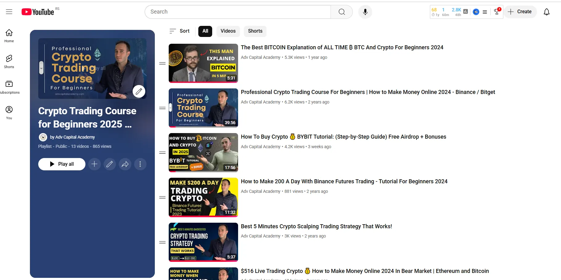Screen dimensions: 561x280
Task: Open $516 Live Trading Crypto video title
Action: click(365, 271)
